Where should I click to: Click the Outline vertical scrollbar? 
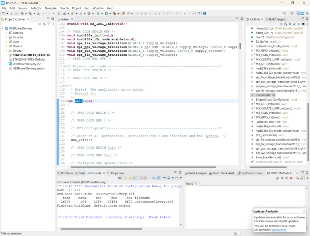(308, 132)
